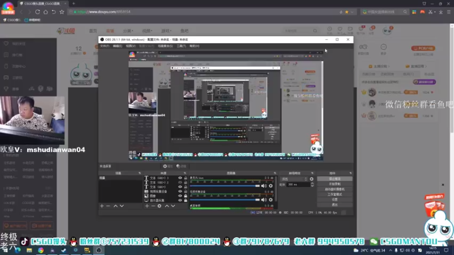
Task: Toggle visibility of first 文本 (GDI+) 3 source
Action: pos(180,178)
